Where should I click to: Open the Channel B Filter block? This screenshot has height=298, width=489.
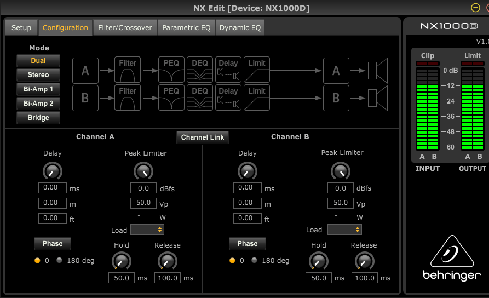pyautogui.click(x=128, y=98)
